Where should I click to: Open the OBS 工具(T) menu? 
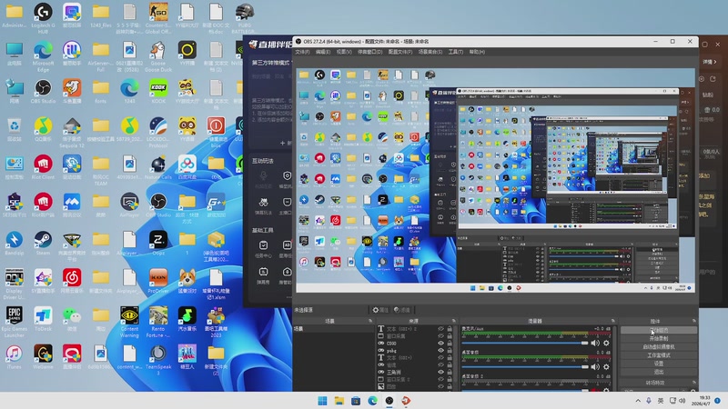click(x=455, y=52)
